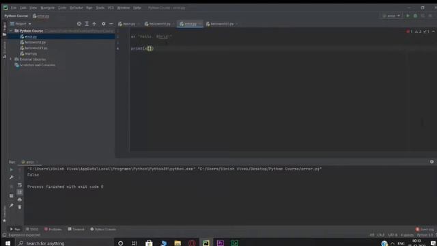437x246 pixels.
Task: Toggle soft-wrap in Run console
Action: [20, 184]
